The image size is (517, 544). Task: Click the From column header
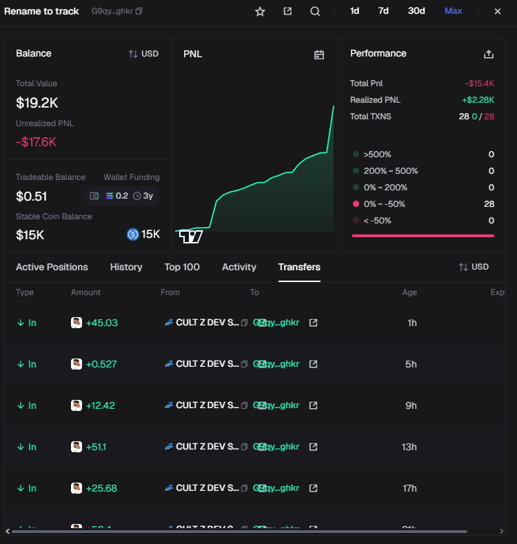point(170,292)
